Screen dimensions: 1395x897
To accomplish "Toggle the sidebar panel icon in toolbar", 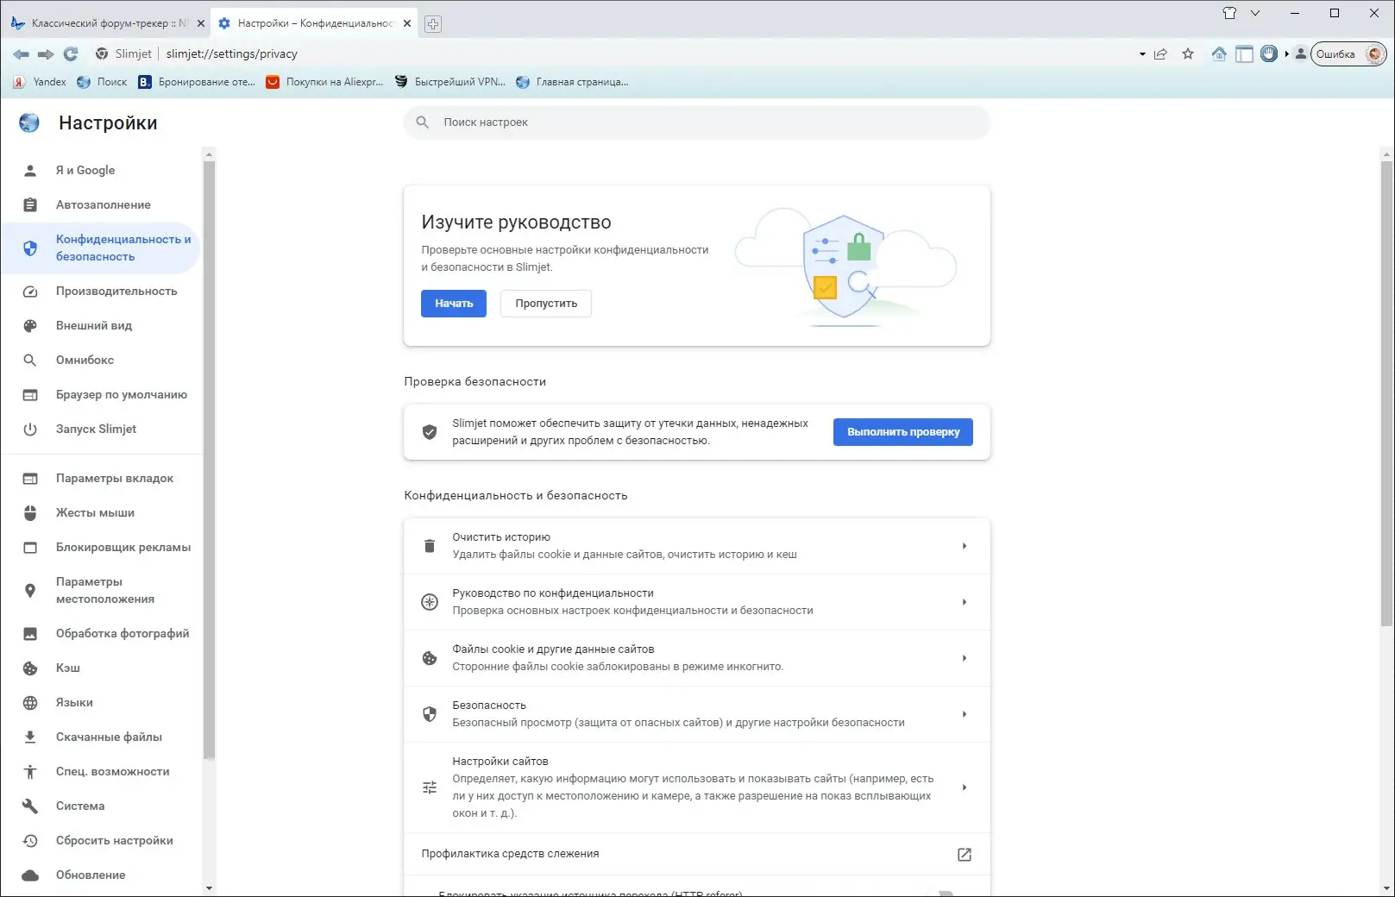I will (x=1244, y=53).
